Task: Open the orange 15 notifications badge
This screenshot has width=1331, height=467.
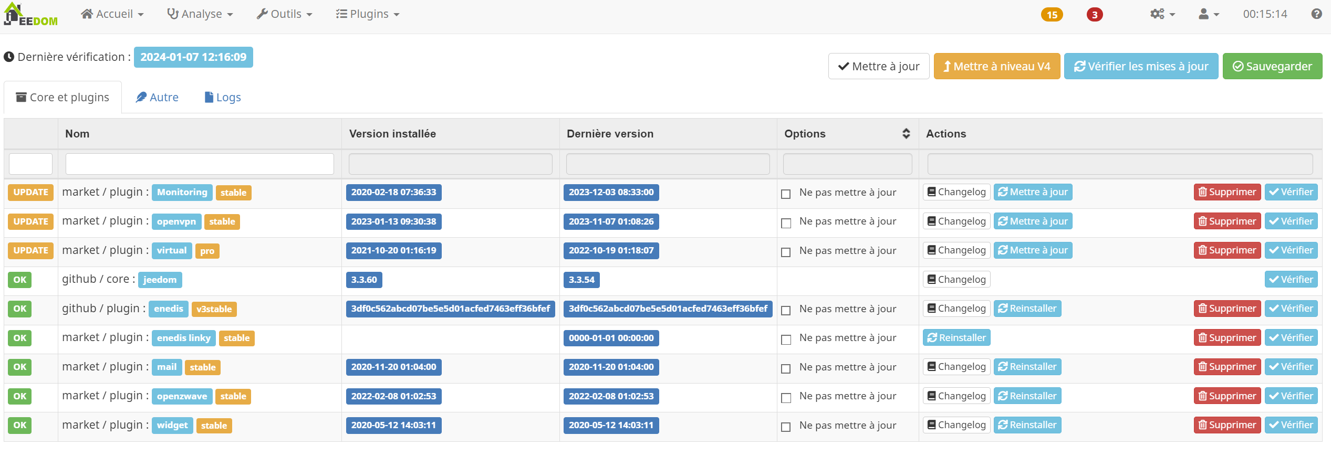Action: (x=1052, y=15)
